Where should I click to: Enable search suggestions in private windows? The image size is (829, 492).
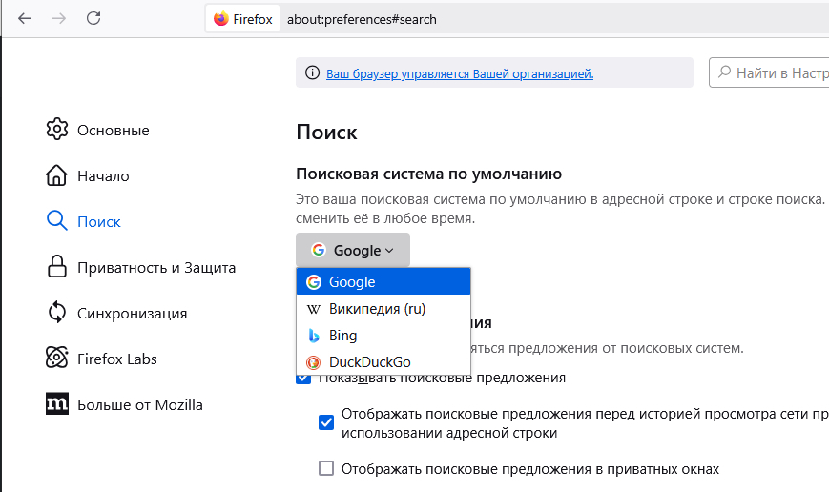(326, 468)
